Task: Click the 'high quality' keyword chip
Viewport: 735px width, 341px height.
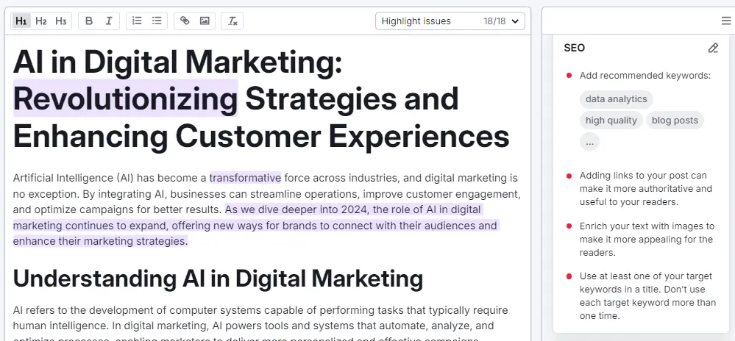Action: [x=611, y=121]
